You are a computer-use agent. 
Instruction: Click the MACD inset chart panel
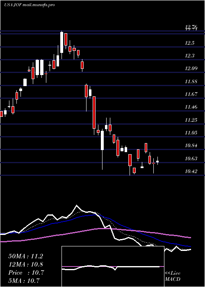(113, 266)
